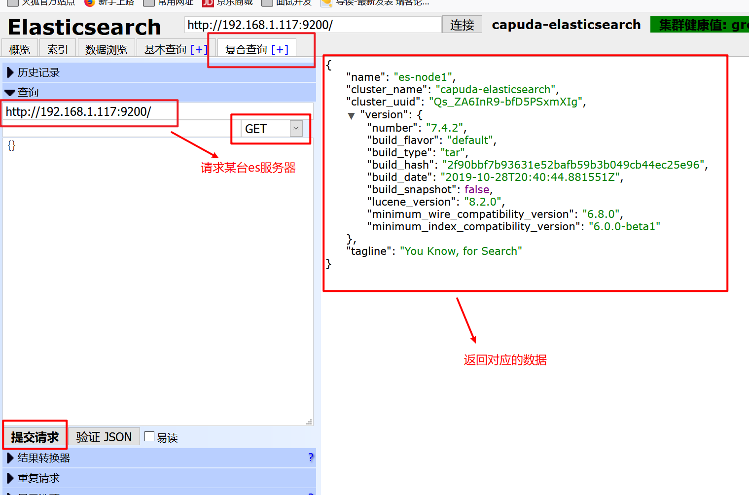Click the 验证 JSON button
Screen dimensions: 749x495
click(104, 437)
